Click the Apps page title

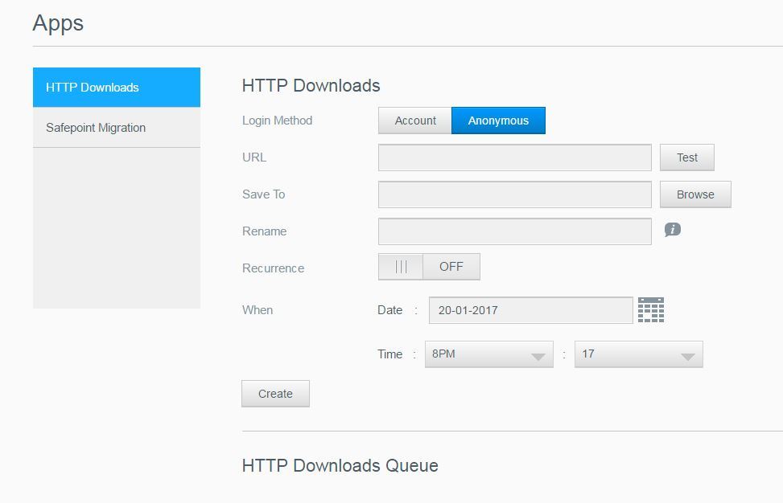point(58,23)
